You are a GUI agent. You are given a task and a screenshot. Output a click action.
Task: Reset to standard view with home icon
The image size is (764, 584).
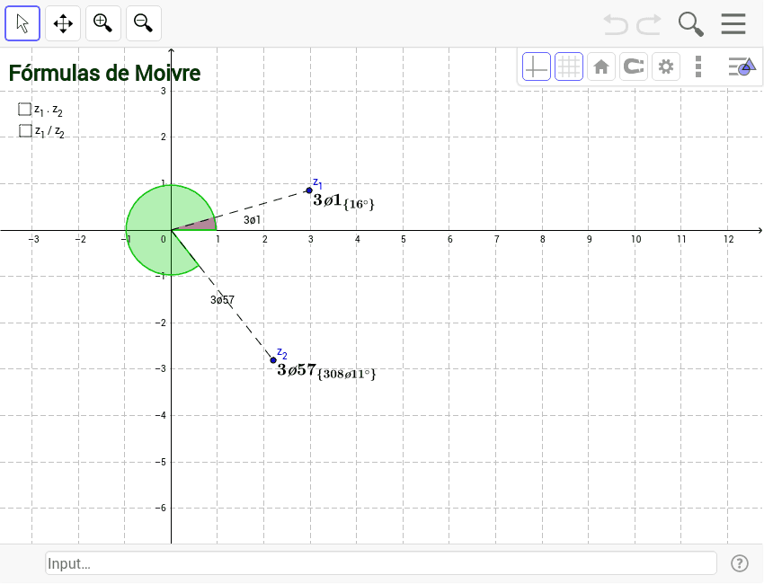click(601, 66)
